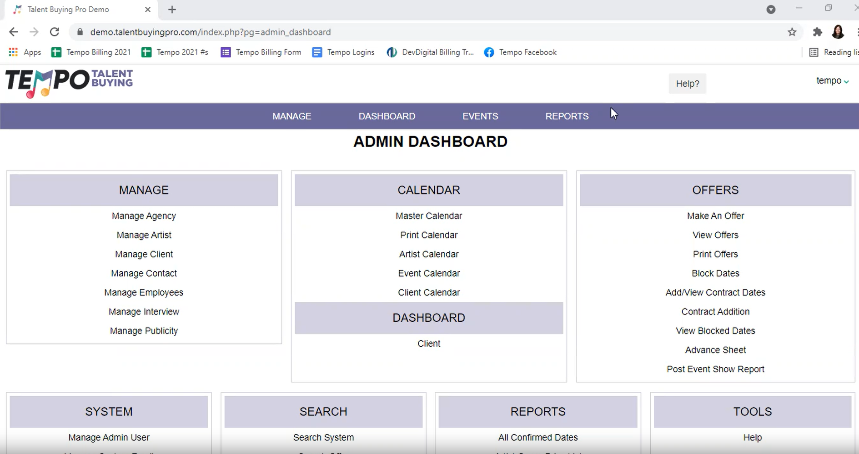Click the Tempo Talent Buying logo
The image size is (859, 454).
[x=69, y=83]
